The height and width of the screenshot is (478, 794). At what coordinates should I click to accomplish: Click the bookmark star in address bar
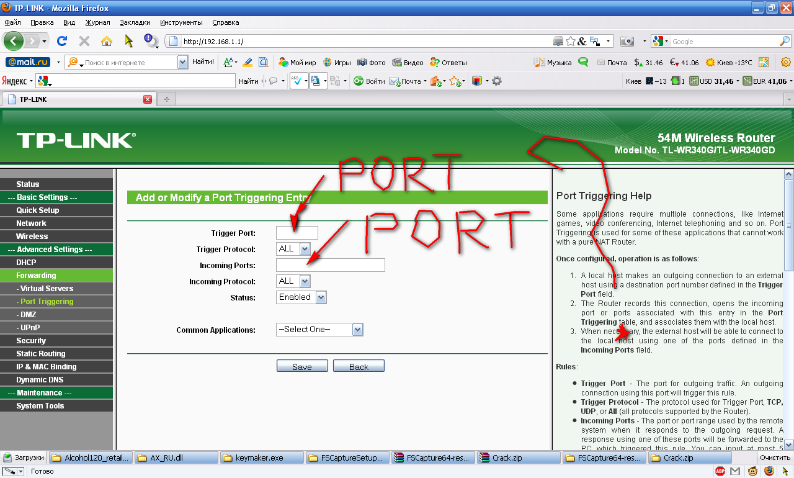pos(571,42)
